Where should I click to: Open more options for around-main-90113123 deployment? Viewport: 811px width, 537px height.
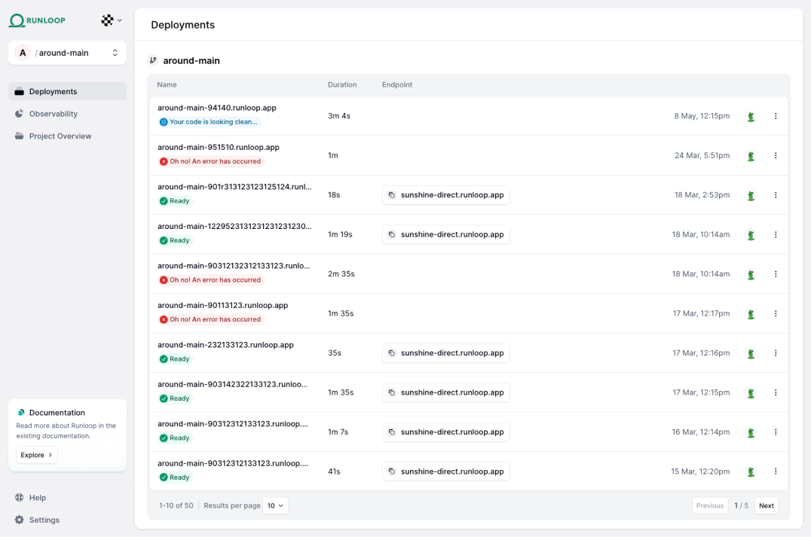[776, 314]
